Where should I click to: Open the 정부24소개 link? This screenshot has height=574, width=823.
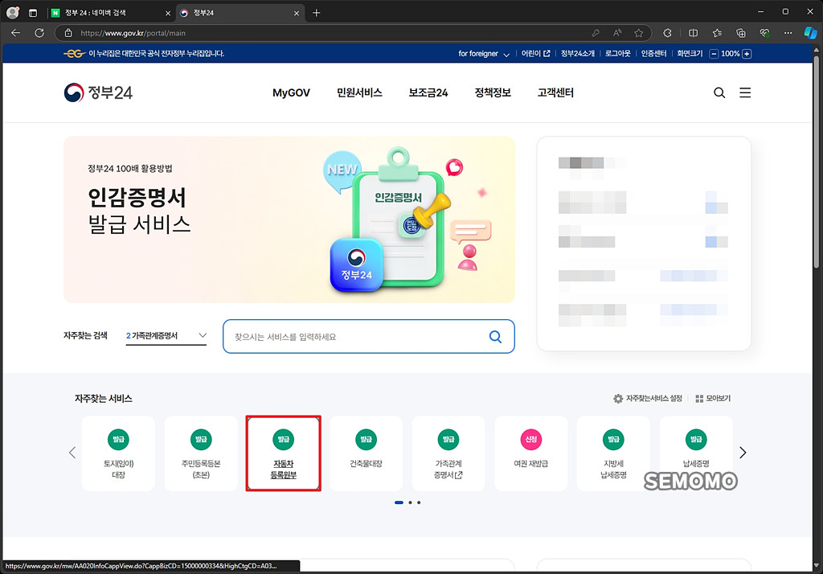[577, 54]
